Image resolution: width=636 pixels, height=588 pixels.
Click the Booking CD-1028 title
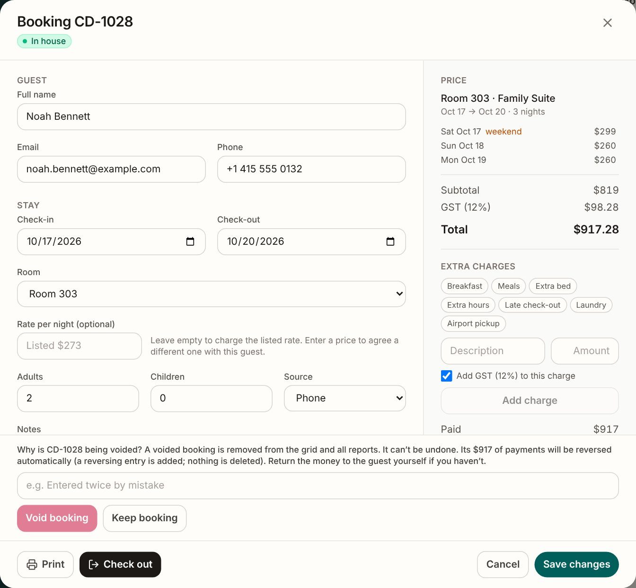[x=75, y=22]
